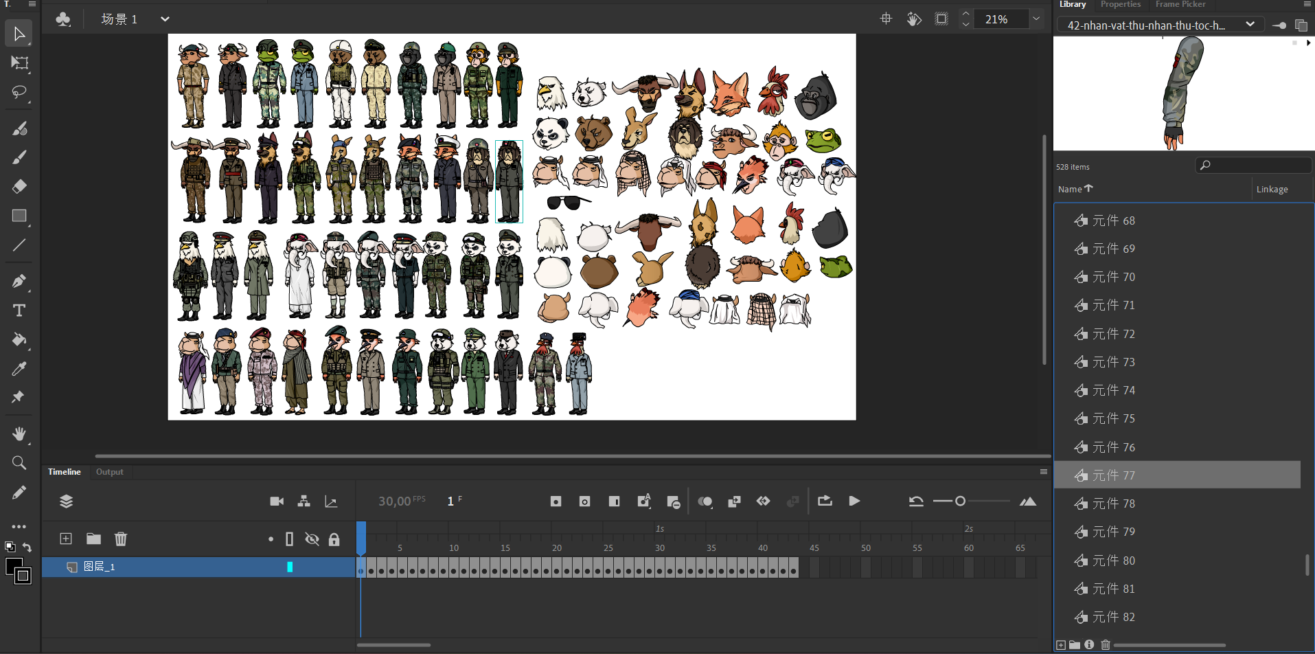The width and height of the screenshot is (1315, 654).
Task: Select the Hand tool
Action: (19, 433)
